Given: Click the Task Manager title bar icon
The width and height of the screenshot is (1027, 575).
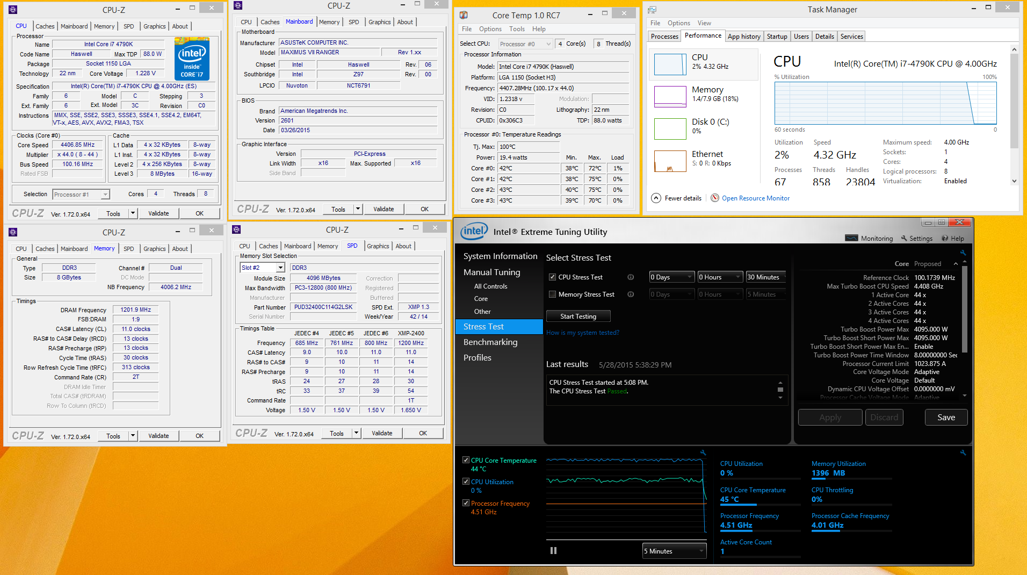Looking at the screenshot, I should (x=652, y=10).
